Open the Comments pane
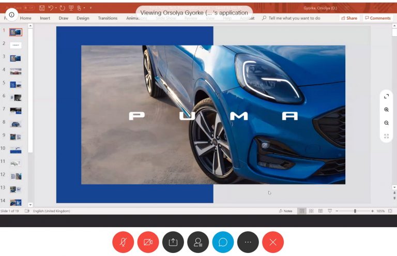Image resolution: width=397 pixels, height=256 pixels. pyautogui.click(x=377, y=18)
